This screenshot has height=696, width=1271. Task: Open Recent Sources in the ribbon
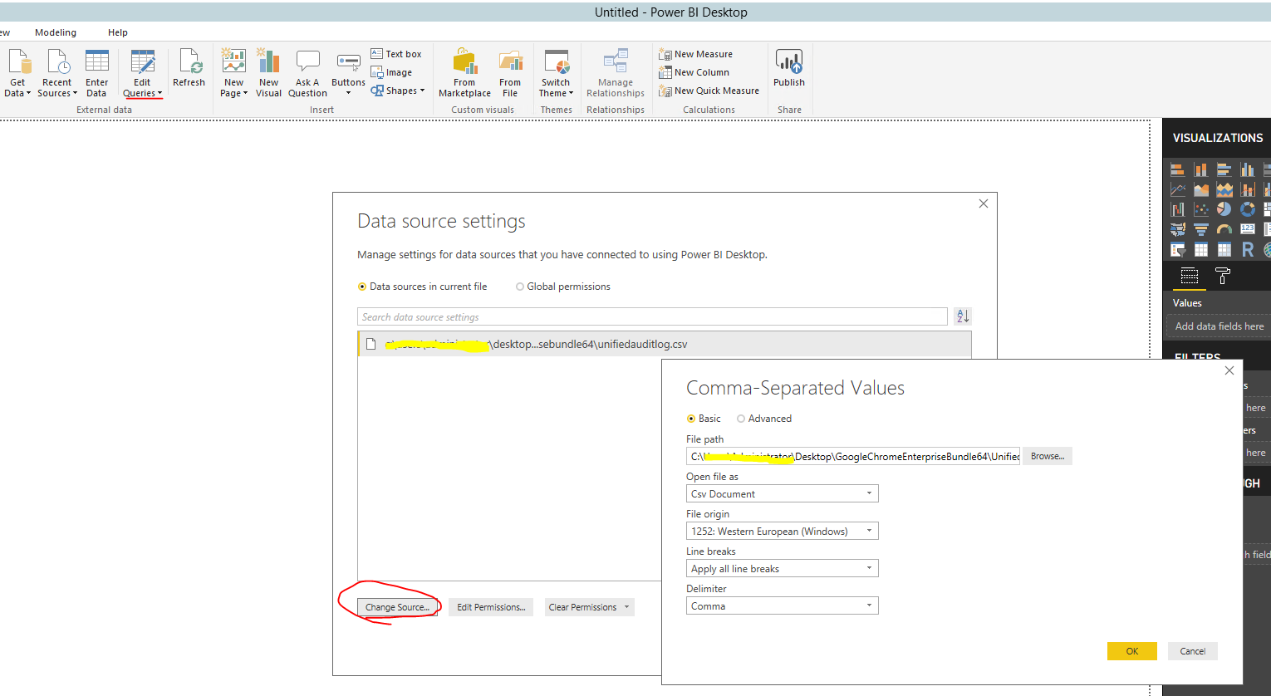tap(56, 73)
